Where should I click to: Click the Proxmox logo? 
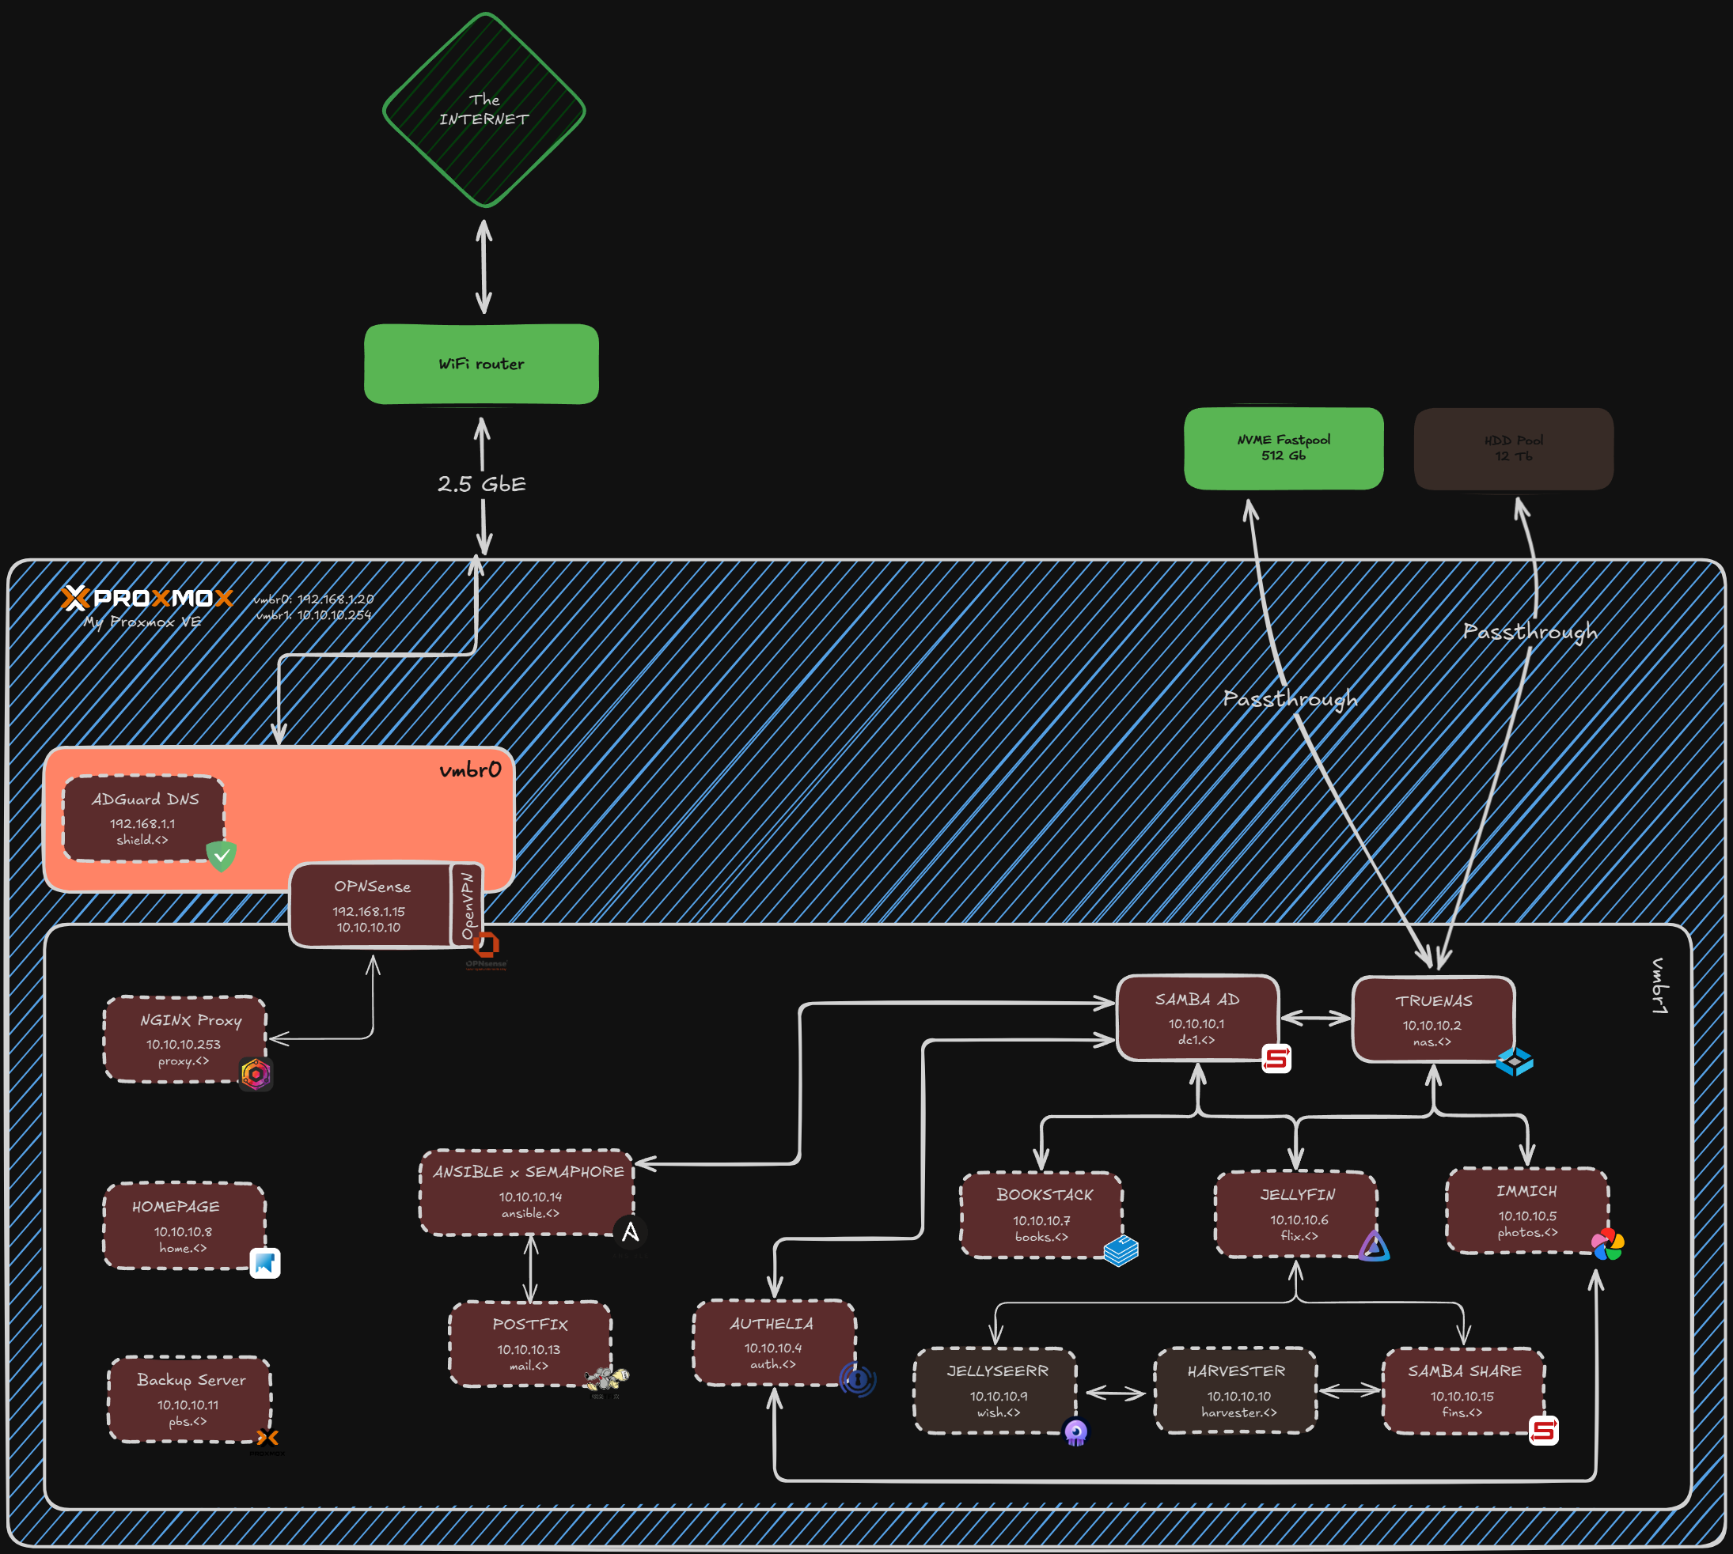click(147, 598)
